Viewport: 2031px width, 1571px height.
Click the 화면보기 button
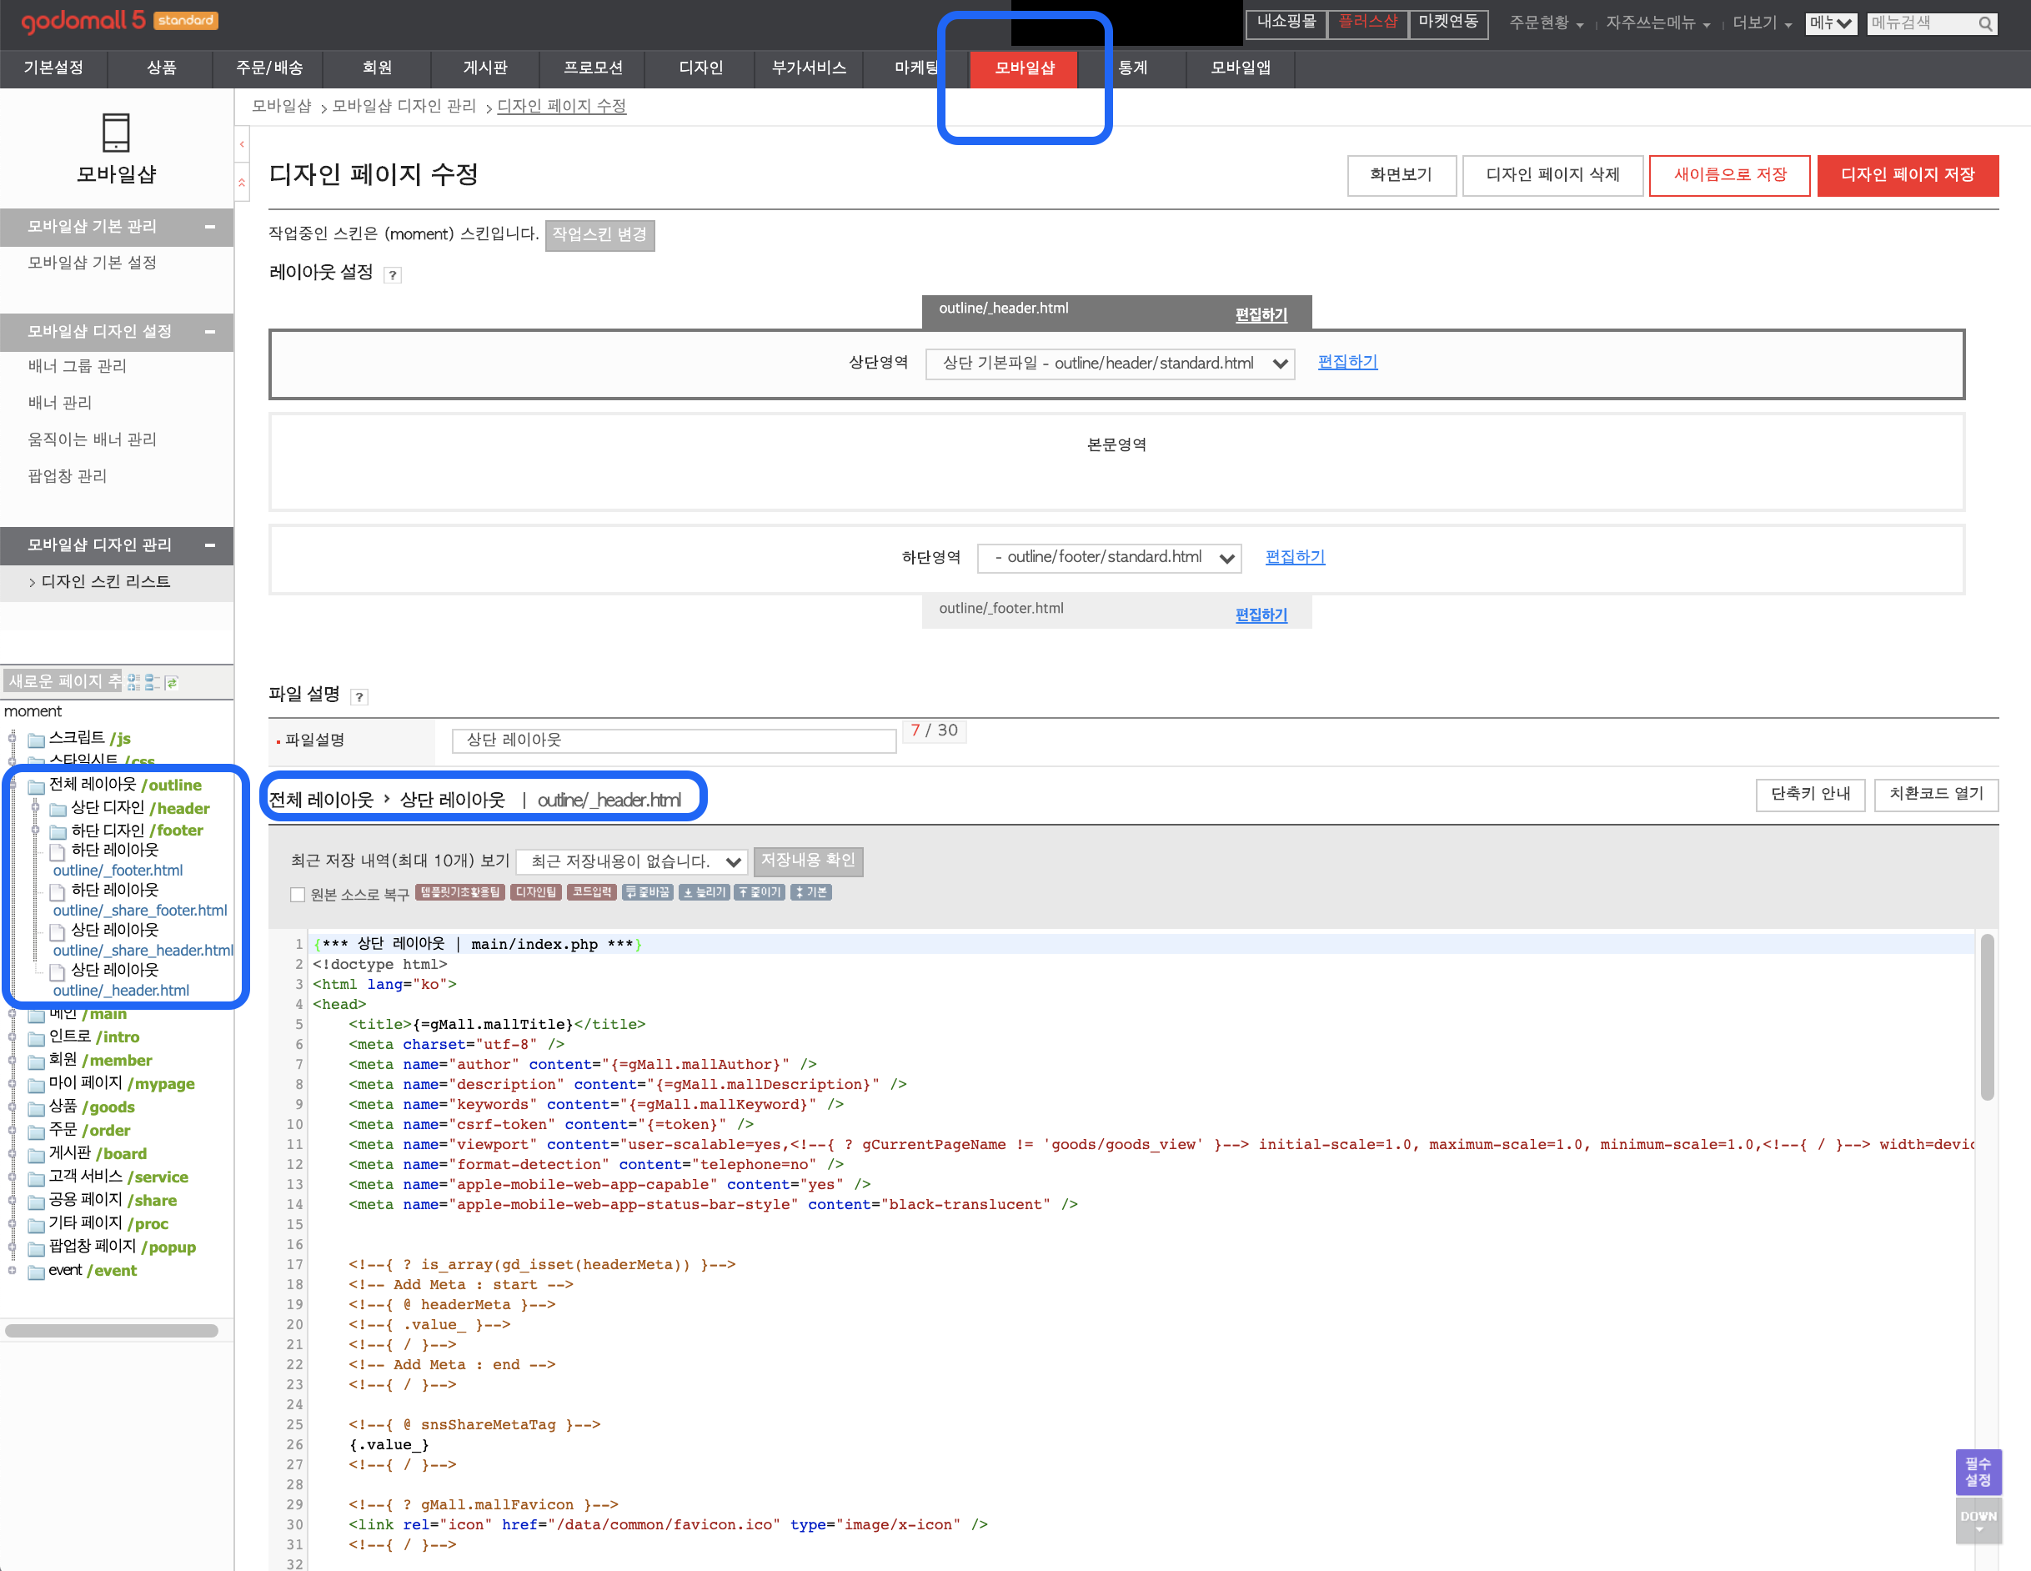1401,175
